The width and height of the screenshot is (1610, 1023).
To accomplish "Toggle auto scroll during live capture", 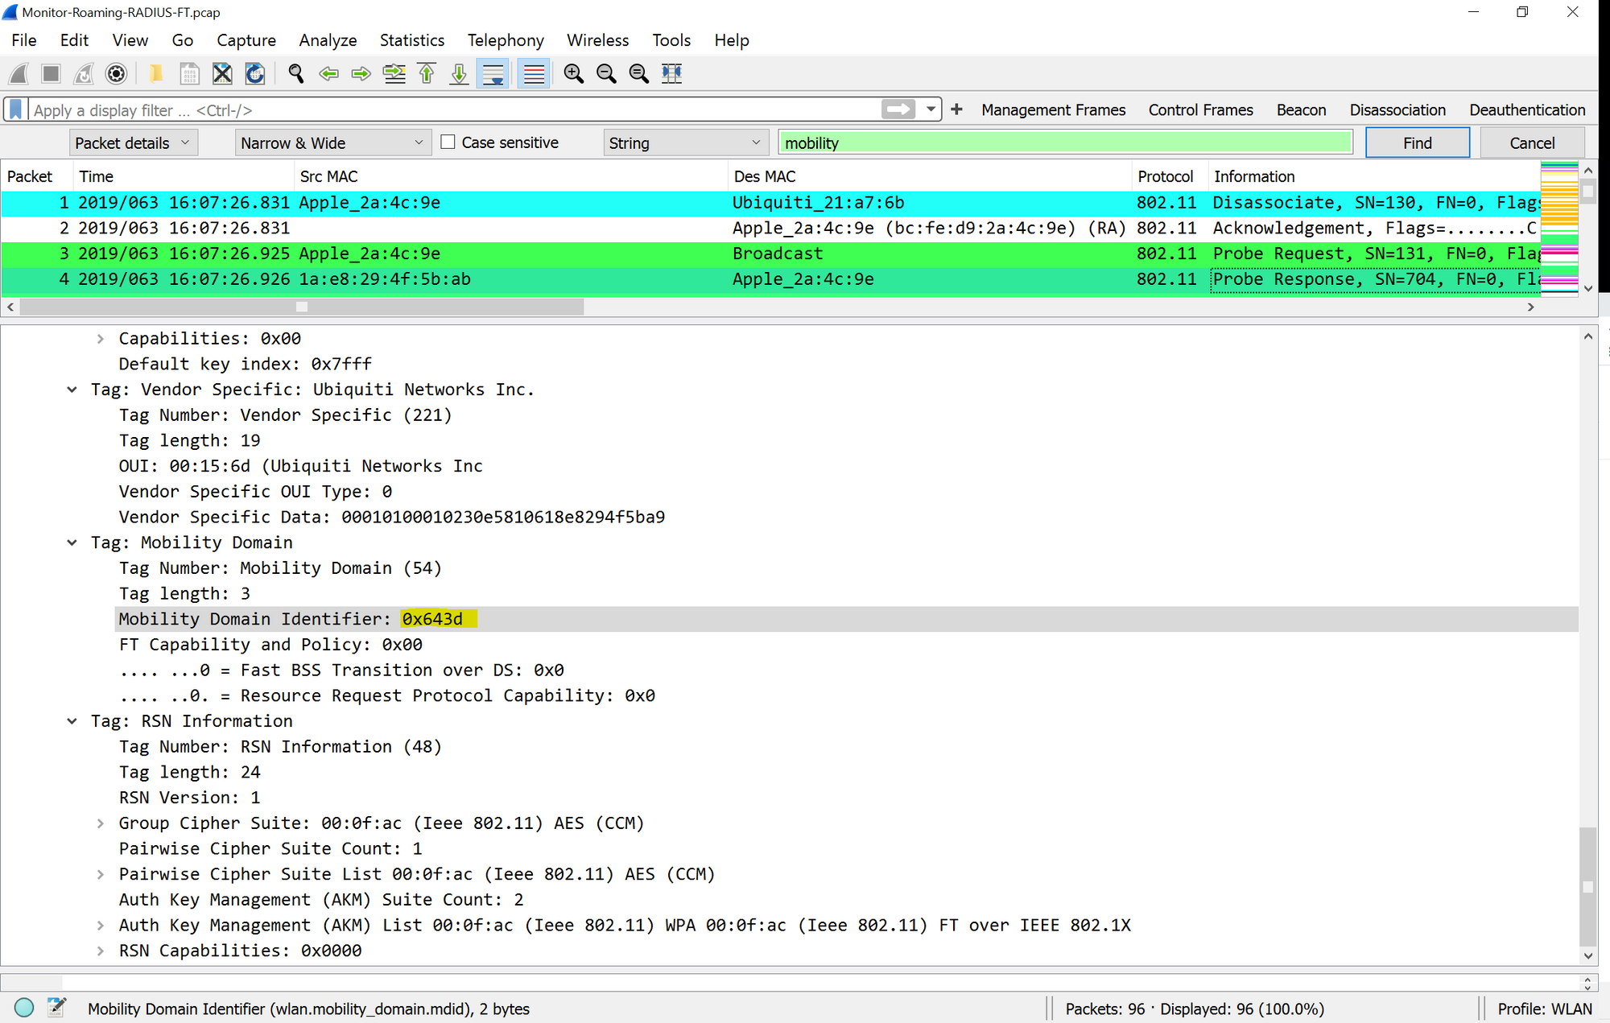I will (493, 74).
